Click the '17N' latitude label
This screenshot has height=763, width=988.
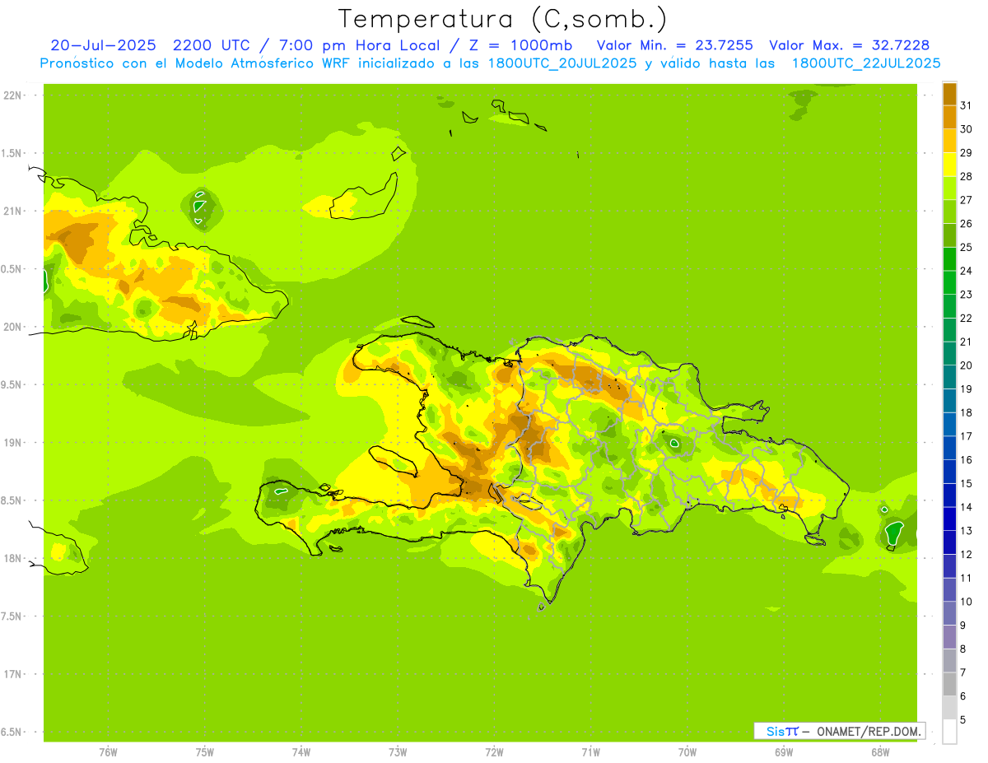[x=11, y=674]
